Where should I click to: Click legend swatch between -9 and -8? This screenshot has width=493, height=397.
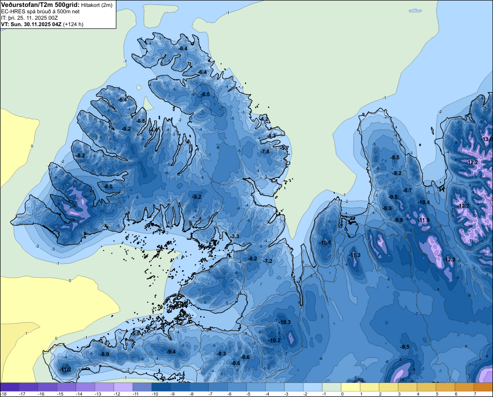[x=180, y=387]
